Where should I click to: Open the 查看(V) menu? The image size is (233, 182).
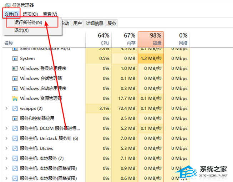tap(50, 14)
